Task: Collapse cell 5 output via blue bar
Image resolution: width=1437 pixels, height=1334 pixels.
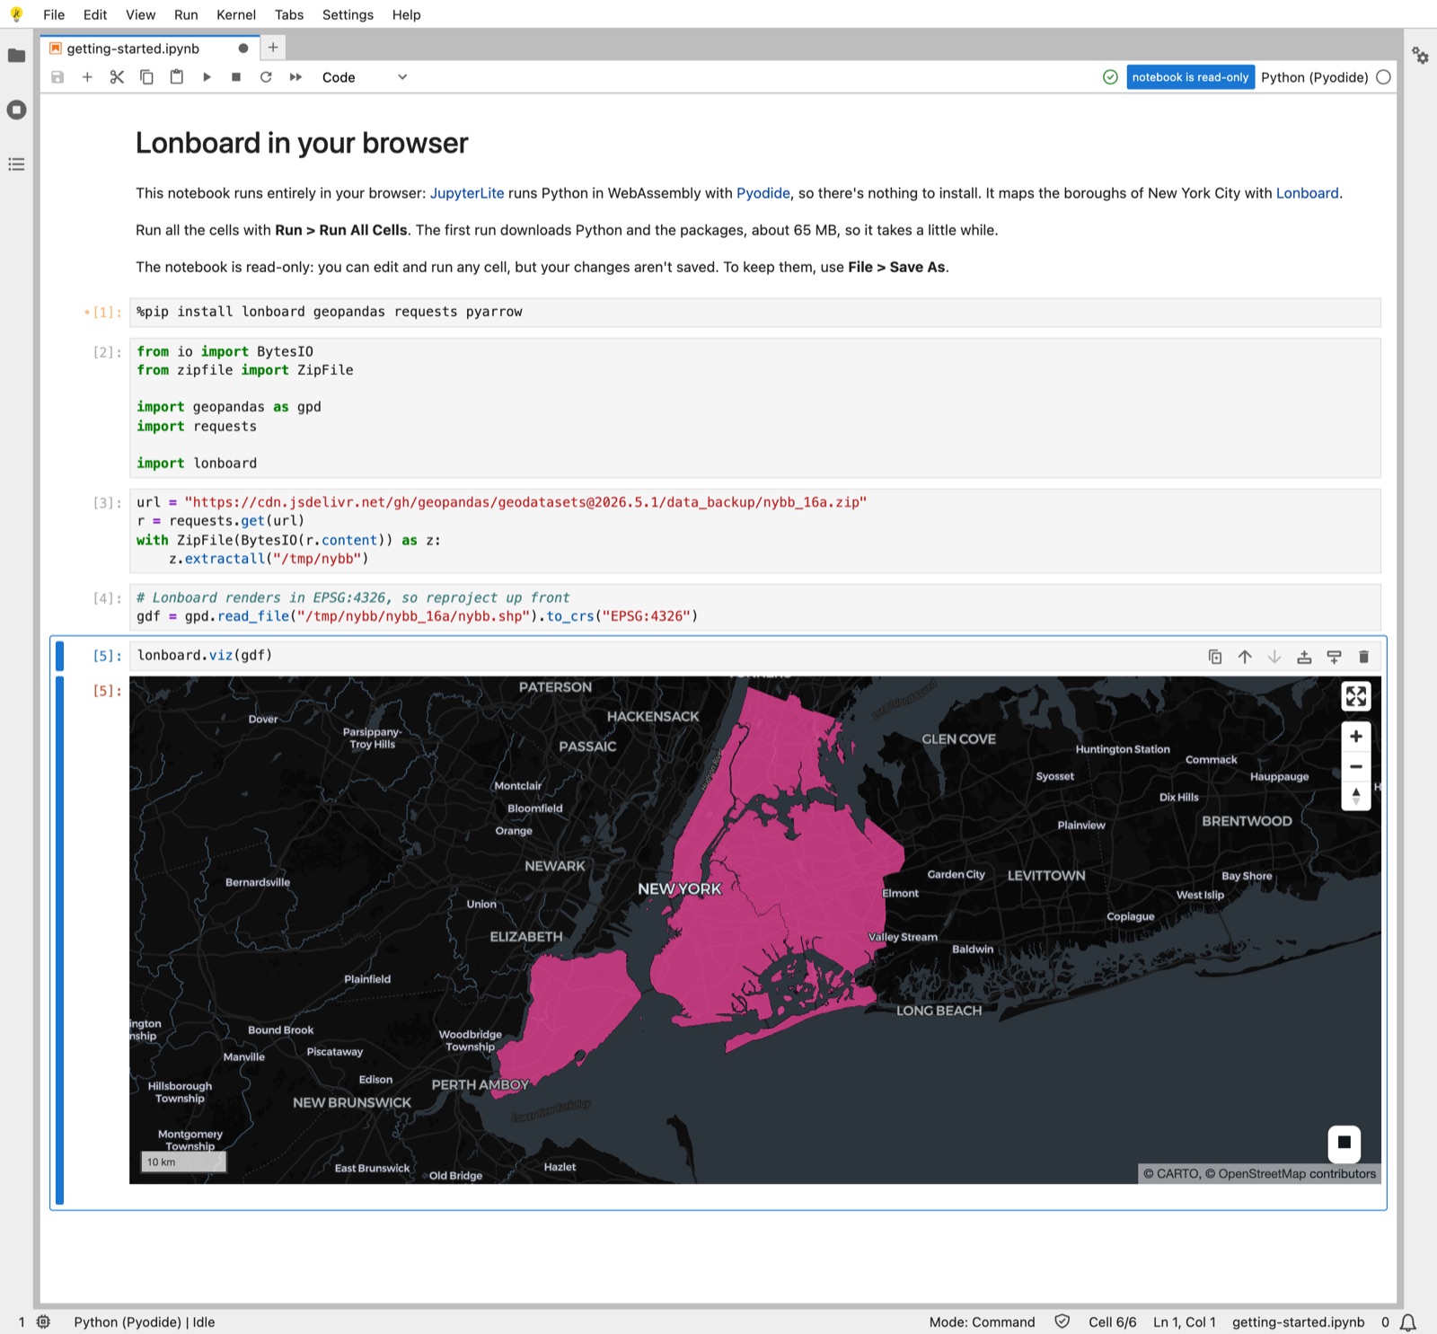Action: (59, 940)
